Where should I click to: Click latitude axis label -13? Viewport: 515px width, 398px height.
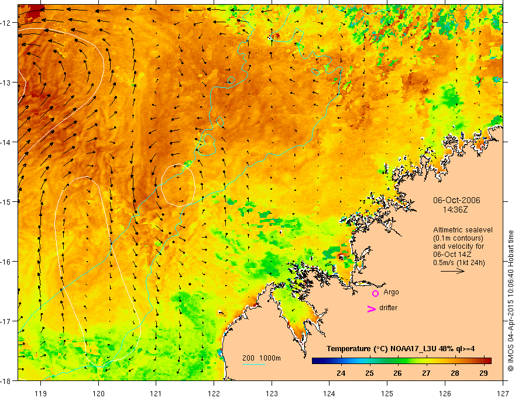6,83
